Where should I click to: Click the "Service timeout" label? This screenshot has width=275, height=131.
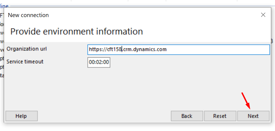click(25, 61)
